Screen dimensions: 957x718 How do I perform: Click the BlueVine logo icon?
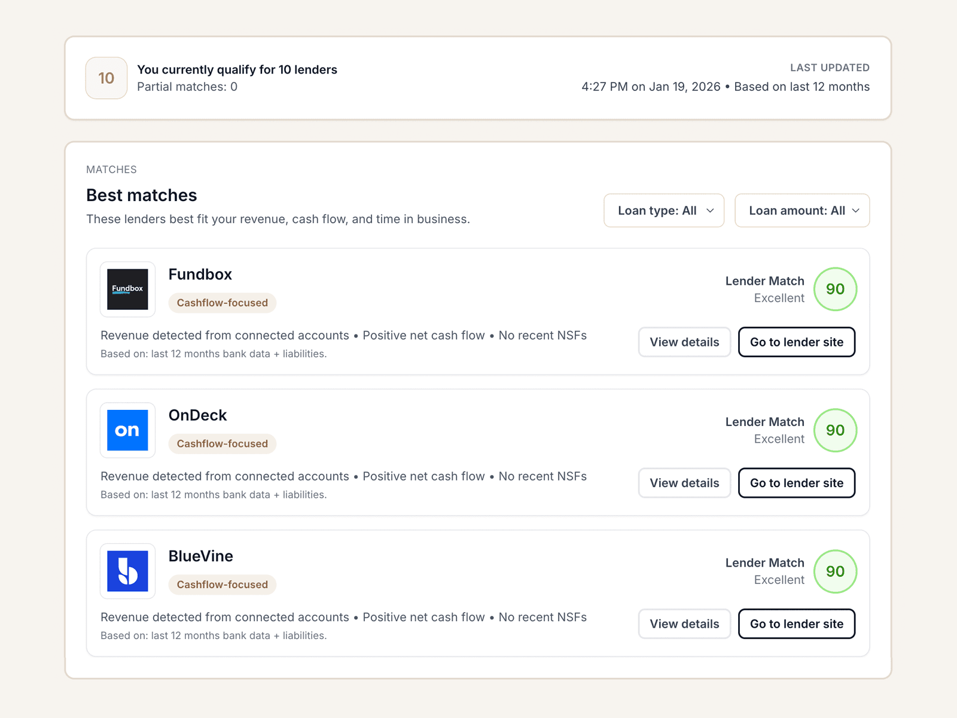click(x=127, y=571)
